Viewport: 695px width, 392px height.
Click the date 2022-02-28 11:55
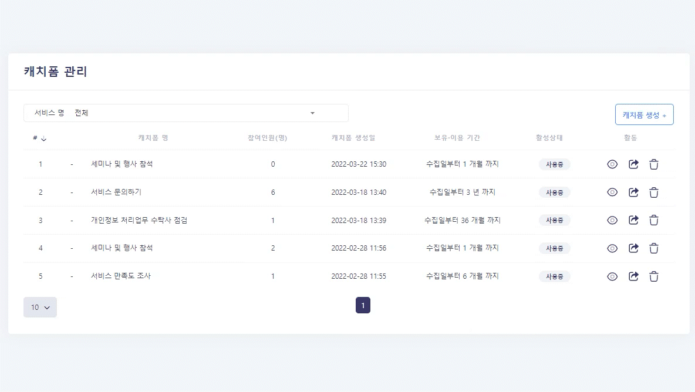point(359,276)
